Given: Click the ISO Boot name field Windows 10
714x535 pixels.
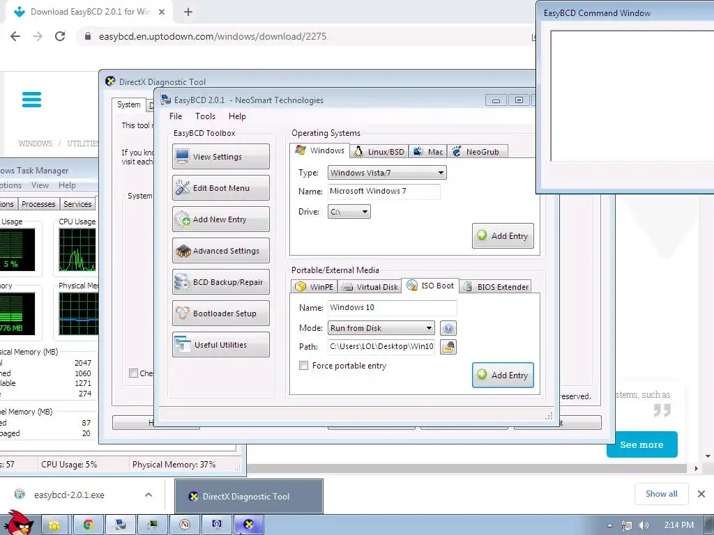Looking at the screenshot, I should click(x=392, y=307).
